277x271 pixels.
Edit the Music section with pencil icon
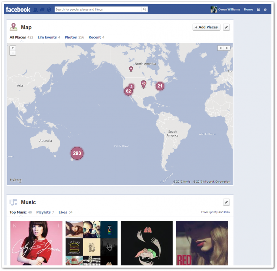pyautogui.click(x=226, y=202)
